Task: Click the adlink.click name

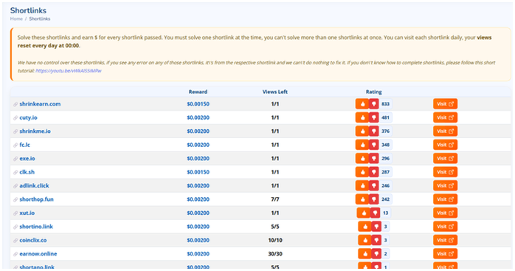Action: tap(34, 186)
